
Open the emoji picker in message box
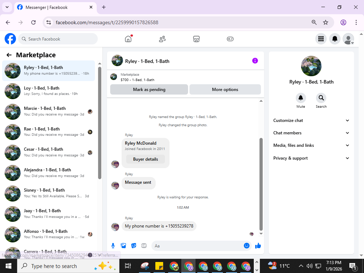[247, 246]
